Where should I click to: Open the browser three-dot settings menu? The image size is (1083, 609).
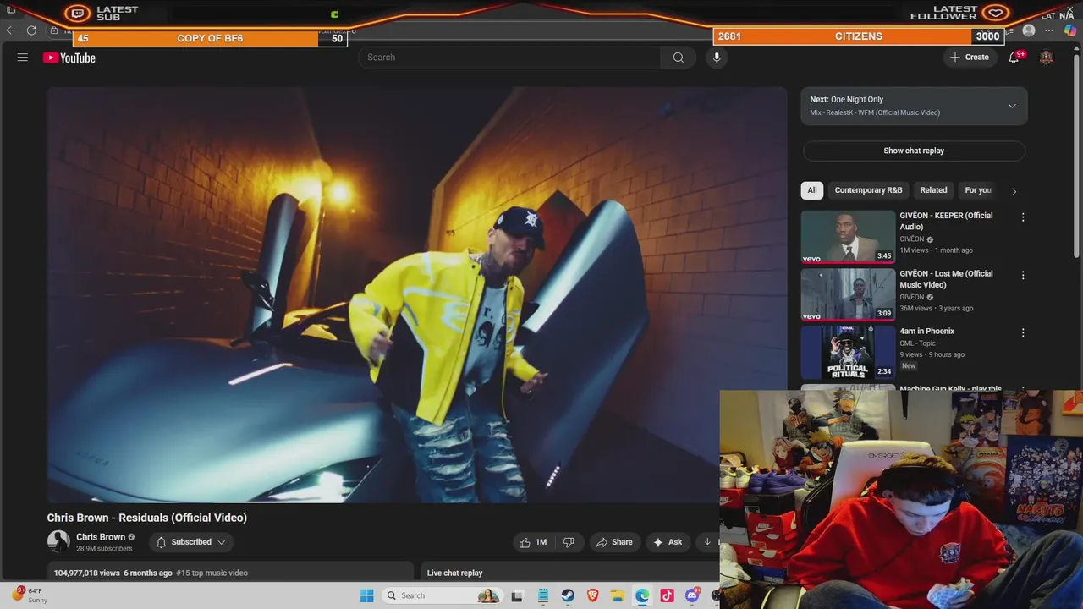(1049, 30)
